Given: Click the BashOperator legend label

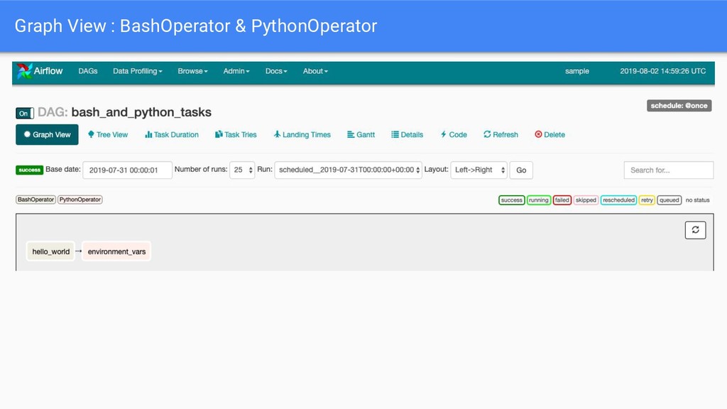Looking at the screenshot, I should click(35, 200).
